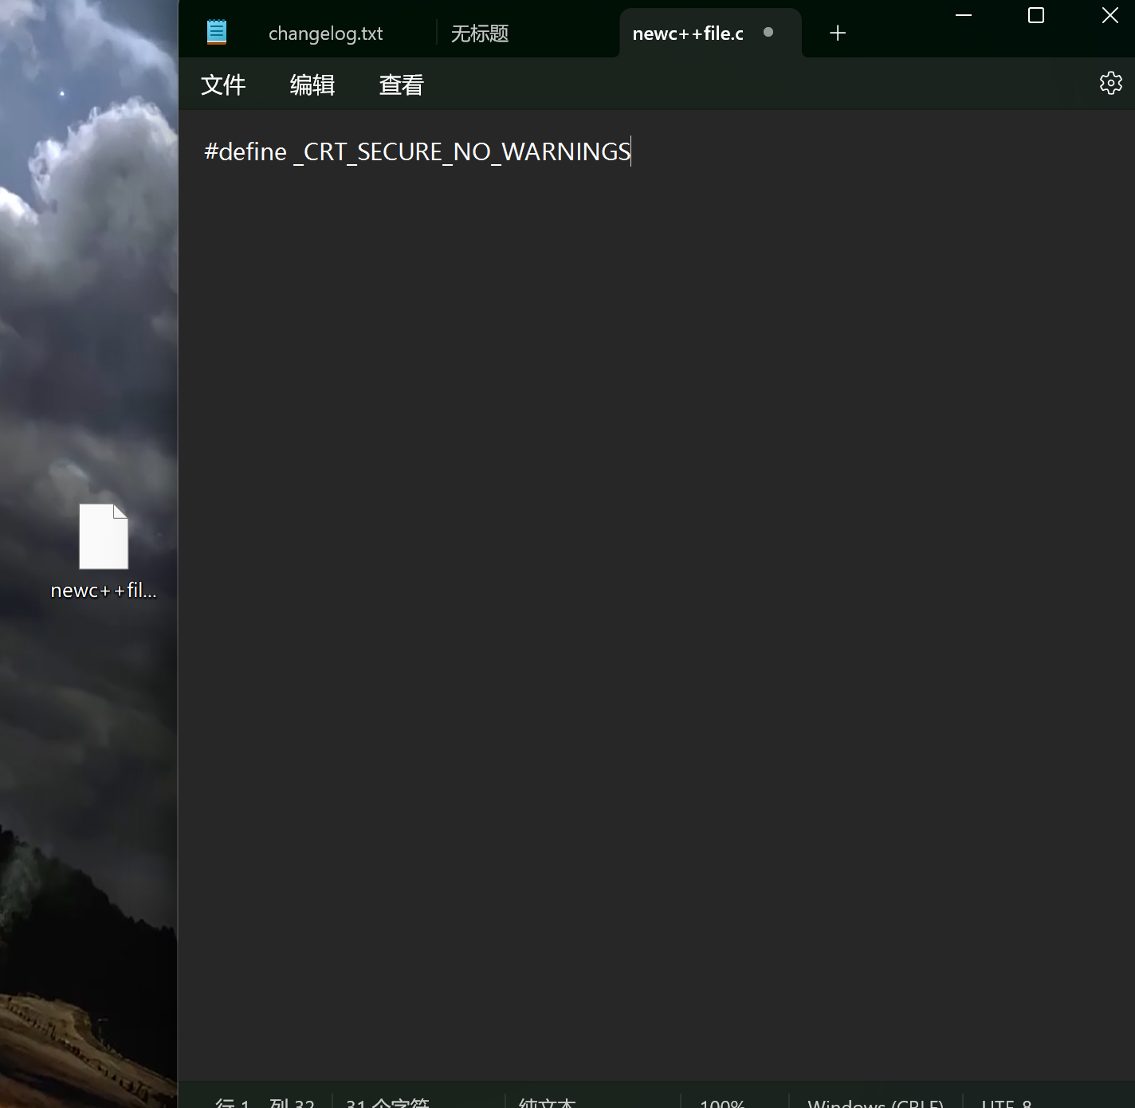Viewport: 1135px width, 1108px height.
Task: Open Notepad settings with the gear icon
Action: (x=1110, y=83)
